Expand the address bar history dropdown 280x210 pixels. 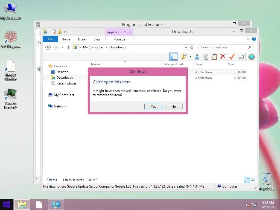(186, 47)
